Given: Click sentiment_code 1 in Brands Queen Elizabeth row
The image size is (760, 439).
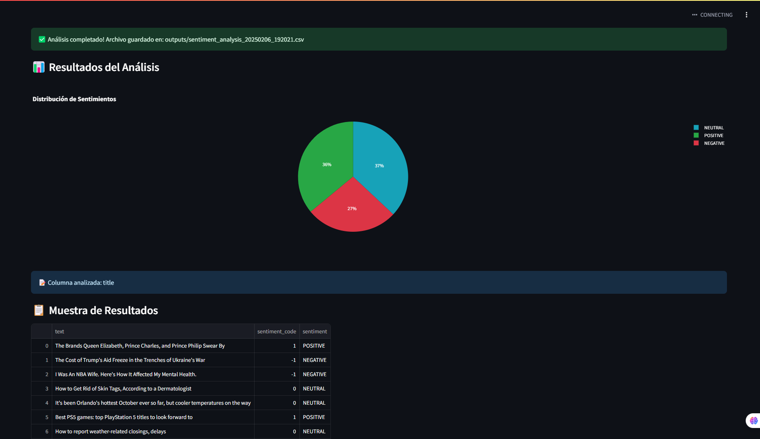Looking at the screenshot, I should coord(277,346).
